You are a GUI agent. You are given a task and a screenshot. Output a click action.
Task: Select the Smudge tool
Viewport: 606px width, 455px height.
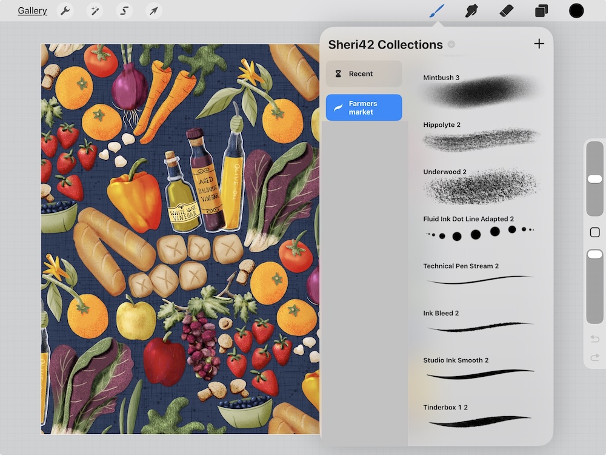coord(471,11)
